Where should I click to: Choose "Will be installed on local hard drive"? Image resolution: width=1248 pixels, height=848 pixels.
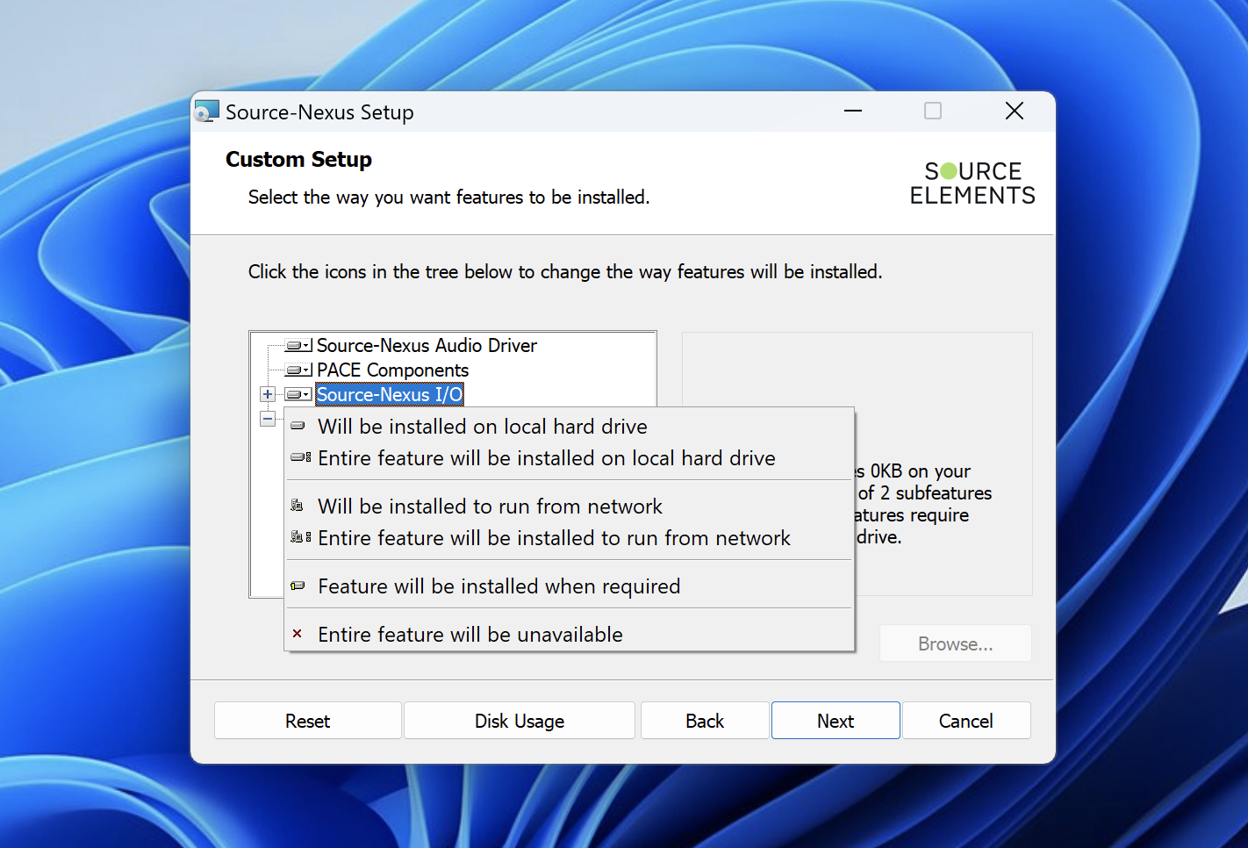coord(482,427)
